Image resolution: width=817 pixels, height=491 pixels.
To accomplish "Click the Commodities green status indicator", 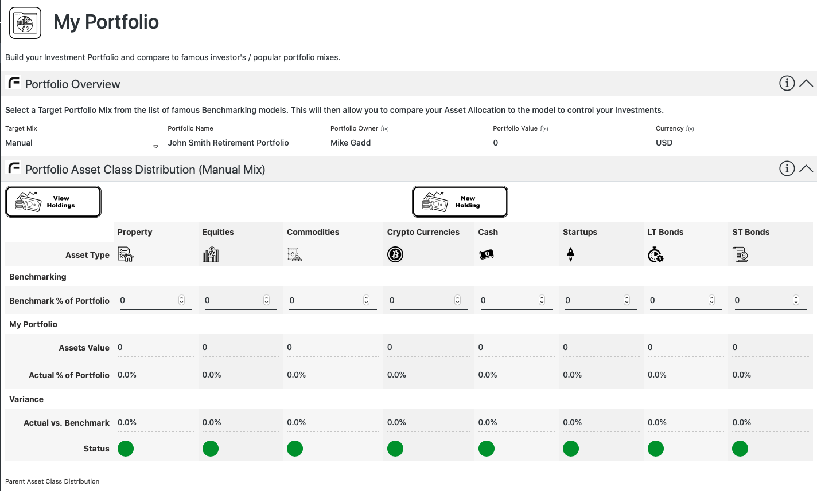I will click(x=295, y=449).
